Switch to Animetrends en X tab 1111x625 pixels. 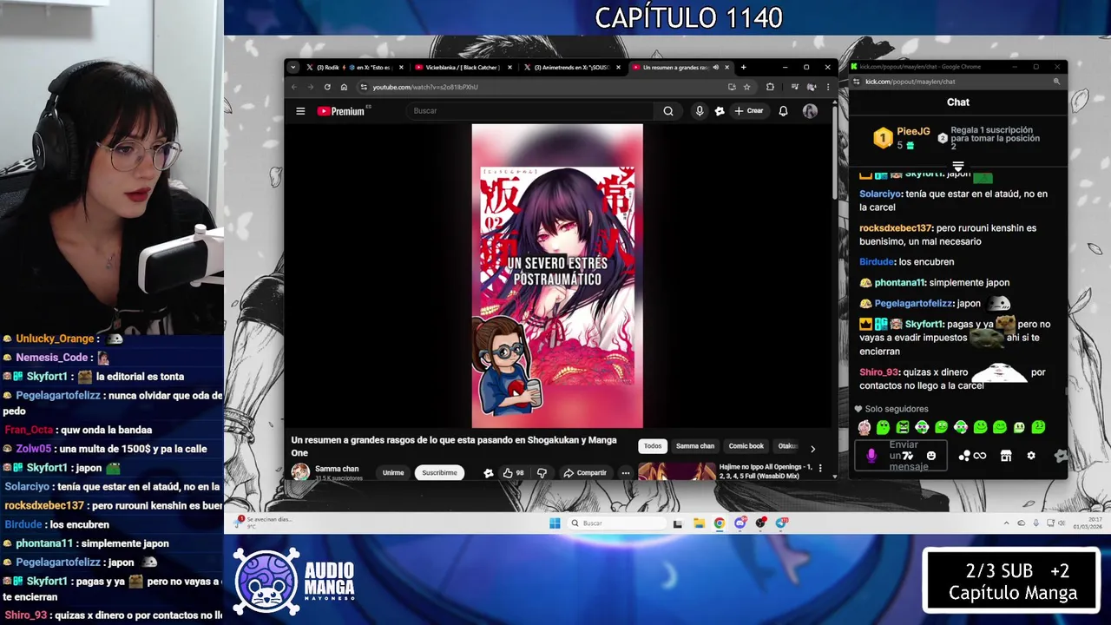(x=573, y=67)
